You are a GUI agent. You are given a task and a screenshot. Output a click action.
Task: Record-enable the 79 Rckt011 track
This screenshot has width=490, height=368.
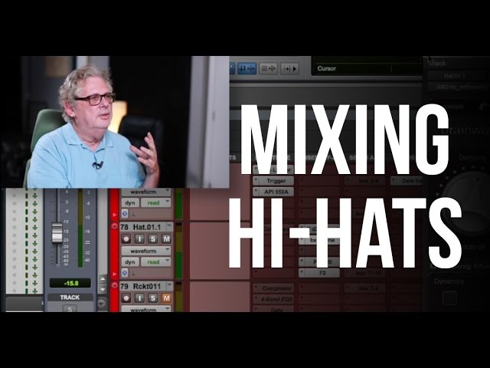click(126, 298)
